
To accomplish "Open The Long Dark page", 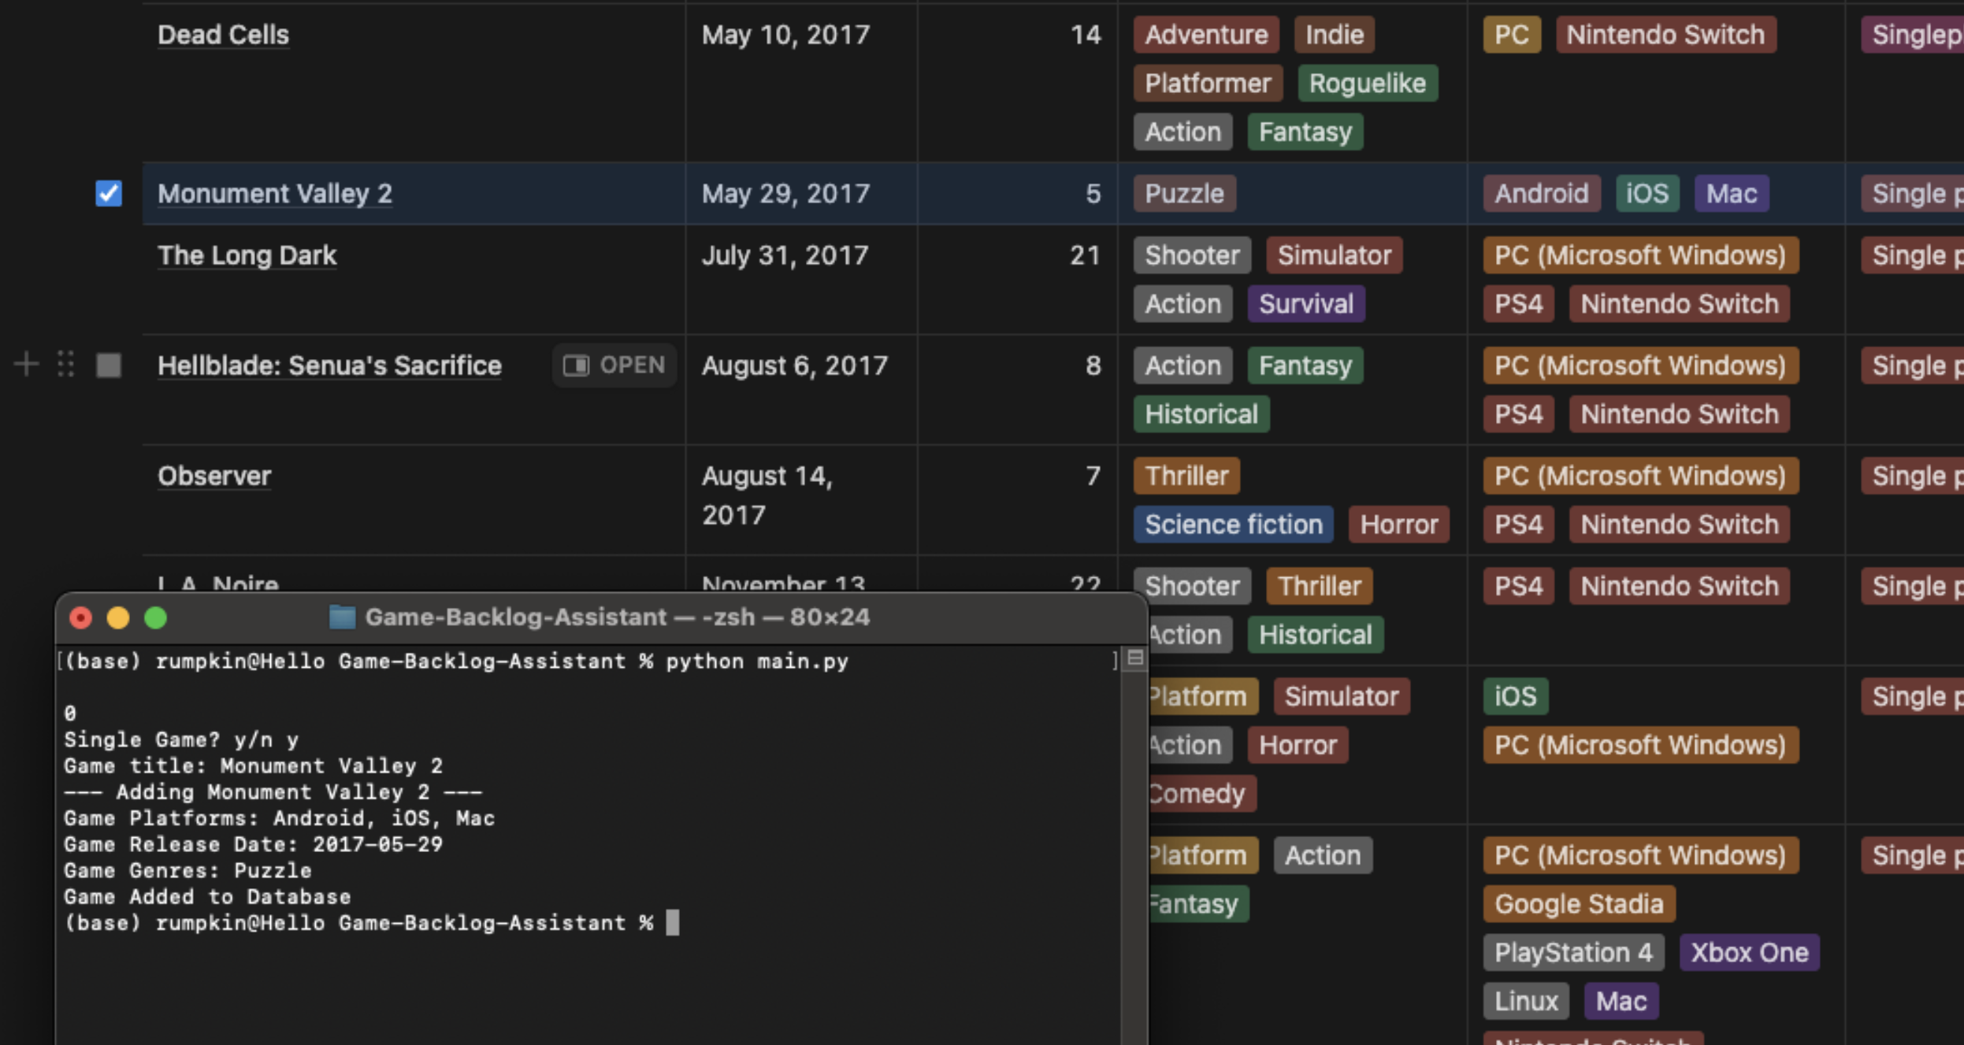I will [x=247, y=255].
